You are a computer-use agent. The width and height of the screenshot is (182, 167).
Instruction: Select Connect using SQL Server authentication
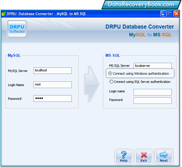140,82
